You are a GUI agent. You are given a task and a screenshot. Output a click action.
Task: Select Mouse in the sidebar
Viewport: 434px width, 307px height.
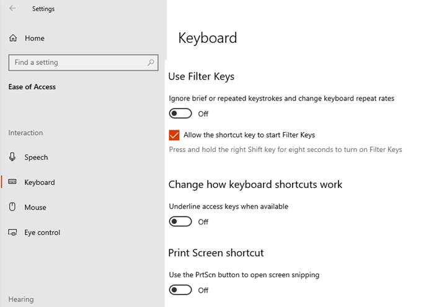coord(35,207)
